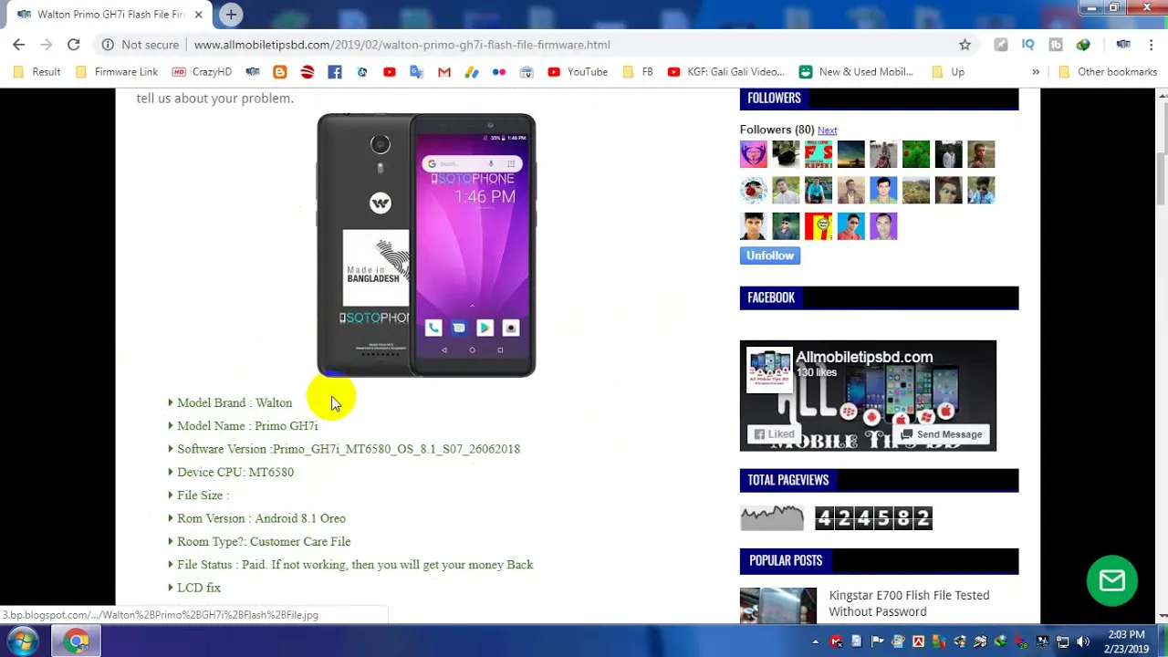Reload the current page
The width and height of the screenshot is (1168, 657).
click(x=73, y=44)
